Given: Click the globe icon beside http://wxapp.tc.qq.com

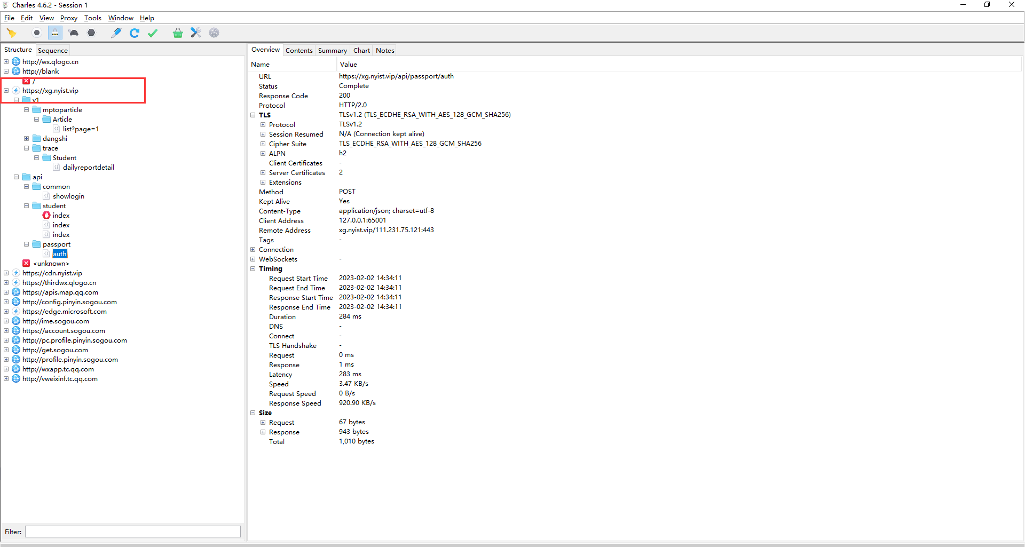Looking at the screenshot, I should tap(16, 369).
